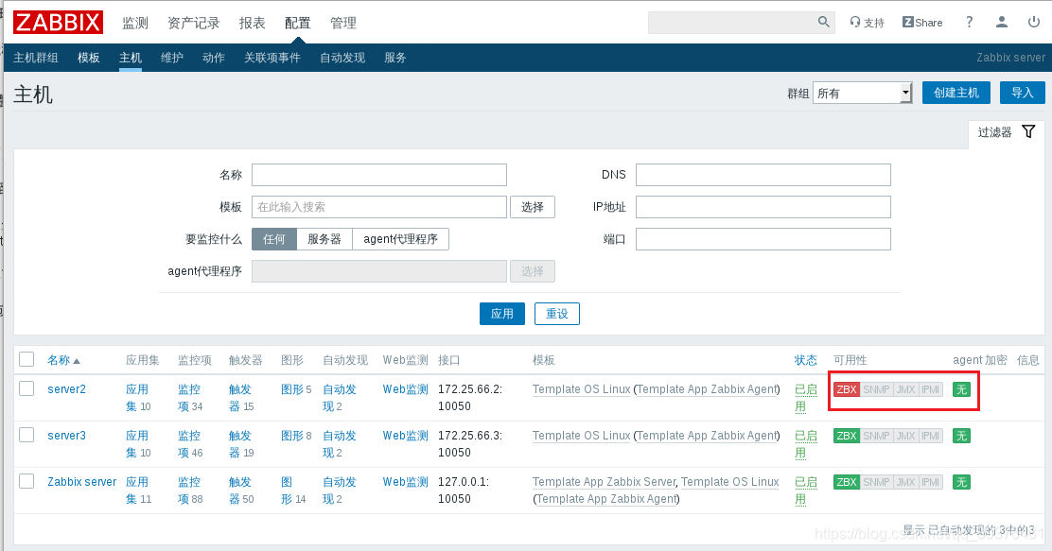Click the sort arrow on 名称 column

point(77,361)
